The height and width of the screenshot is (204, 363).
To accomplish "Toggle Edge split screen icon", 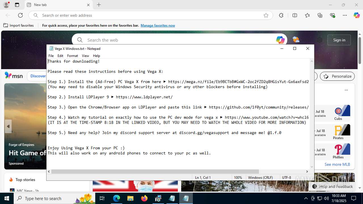I will click(295, 15).
